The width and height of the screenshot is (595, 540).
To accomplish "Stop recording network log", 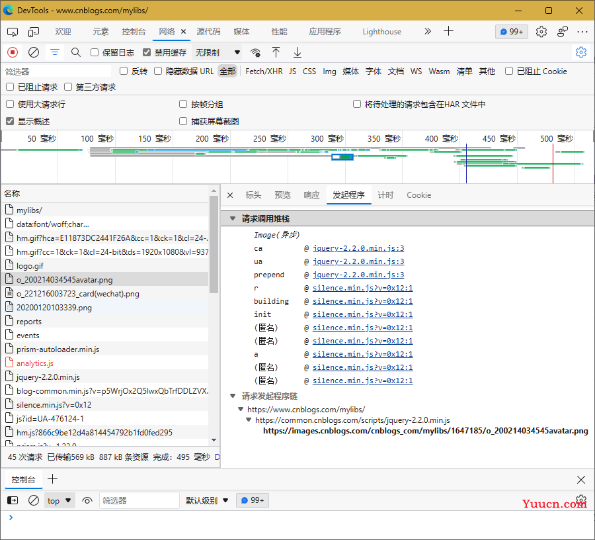I will (x=13, y=52).
